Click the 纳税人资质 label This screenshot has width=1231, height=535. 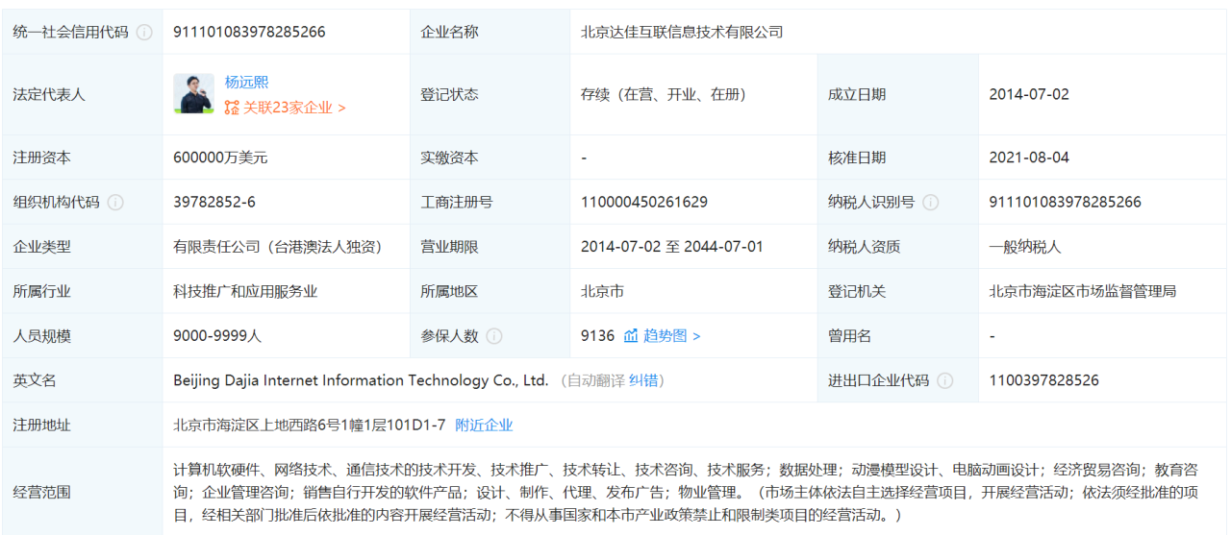[865, 246]
